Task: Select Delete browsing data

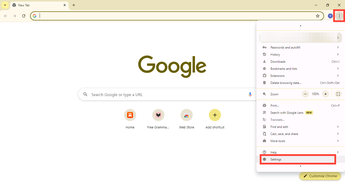Action: point(301,83)
